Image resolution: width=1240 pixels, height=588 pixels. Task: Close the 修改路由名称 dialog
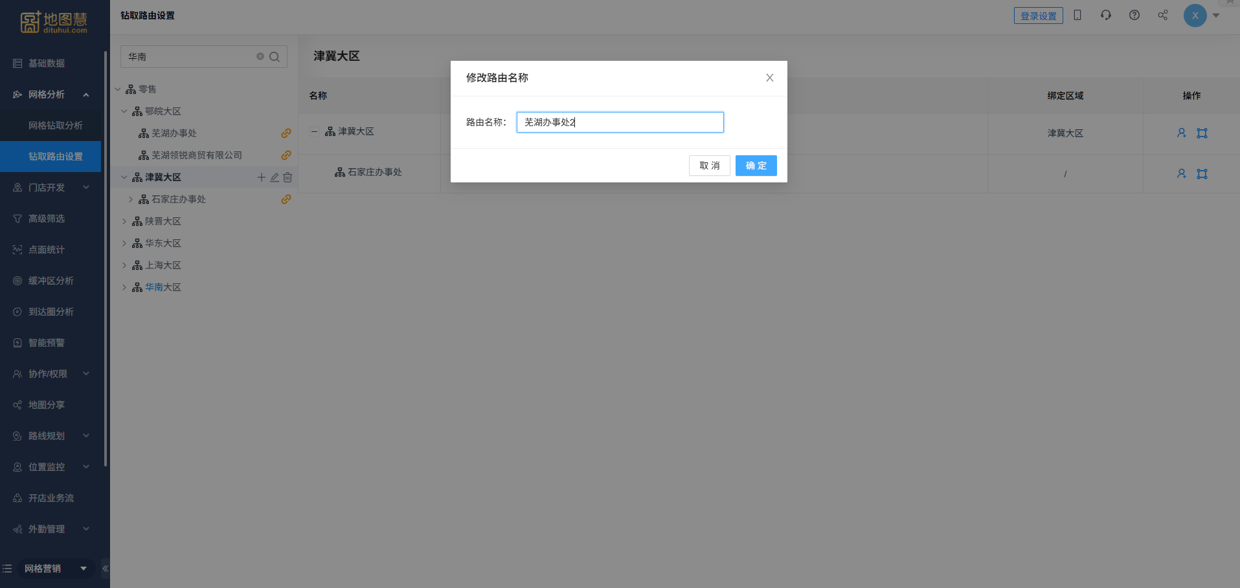click(769, 78)
